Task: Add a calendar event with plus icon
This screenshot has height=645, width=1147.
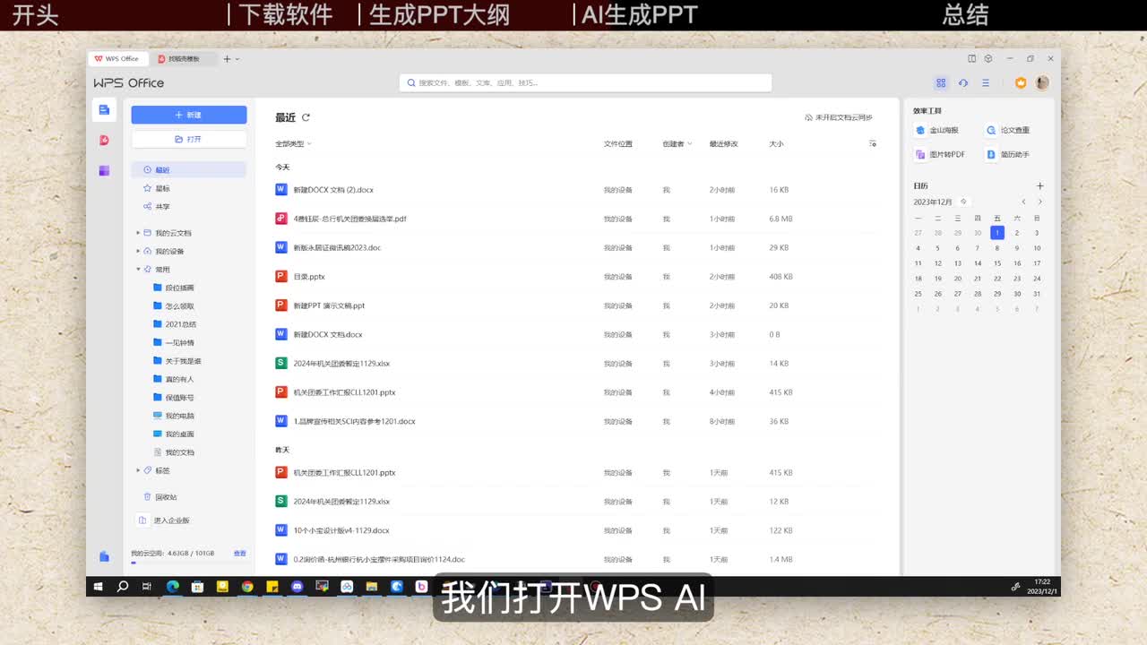Action: pos(1039,186)
